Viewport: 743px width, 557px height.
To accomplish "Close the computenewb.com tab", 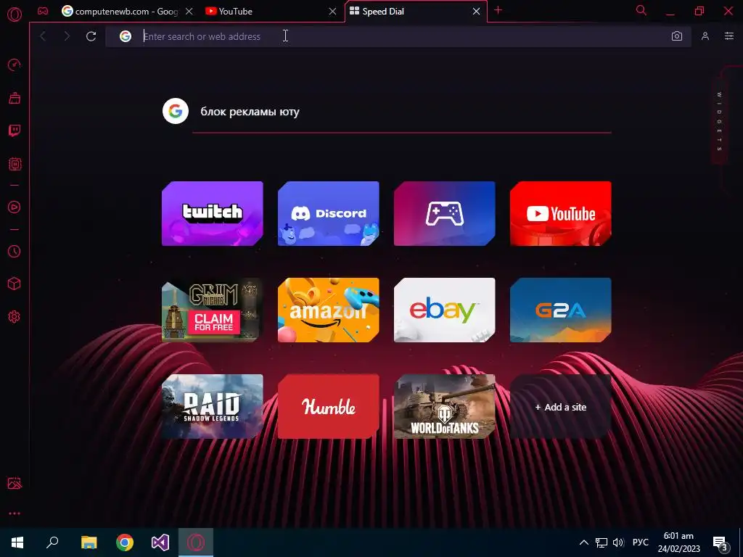I will click(x=189, y=12).
